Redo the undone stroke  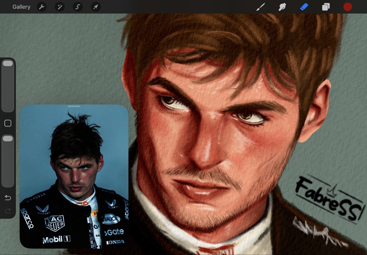(8, 210)
